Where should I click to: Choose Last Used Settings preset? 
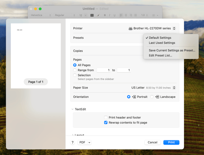[x=162, y=43]
